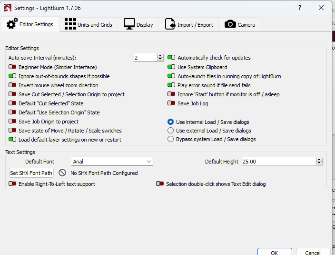Viewport: 335px width, 255px height.
Task: Click the help question mark button
Action: click(300, 8)
